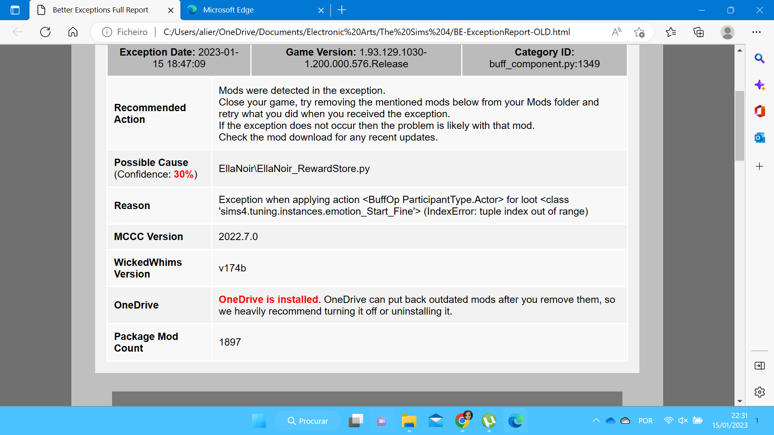Click the blue OneDrive tray icon

[x=611, y=421]
